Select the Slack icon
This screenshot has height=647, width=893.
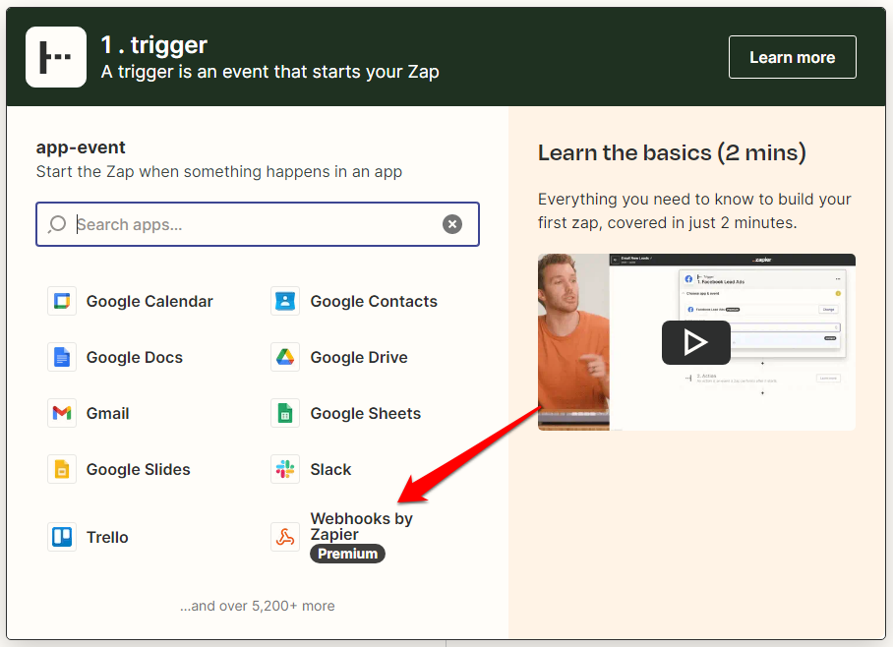point(285,470)
